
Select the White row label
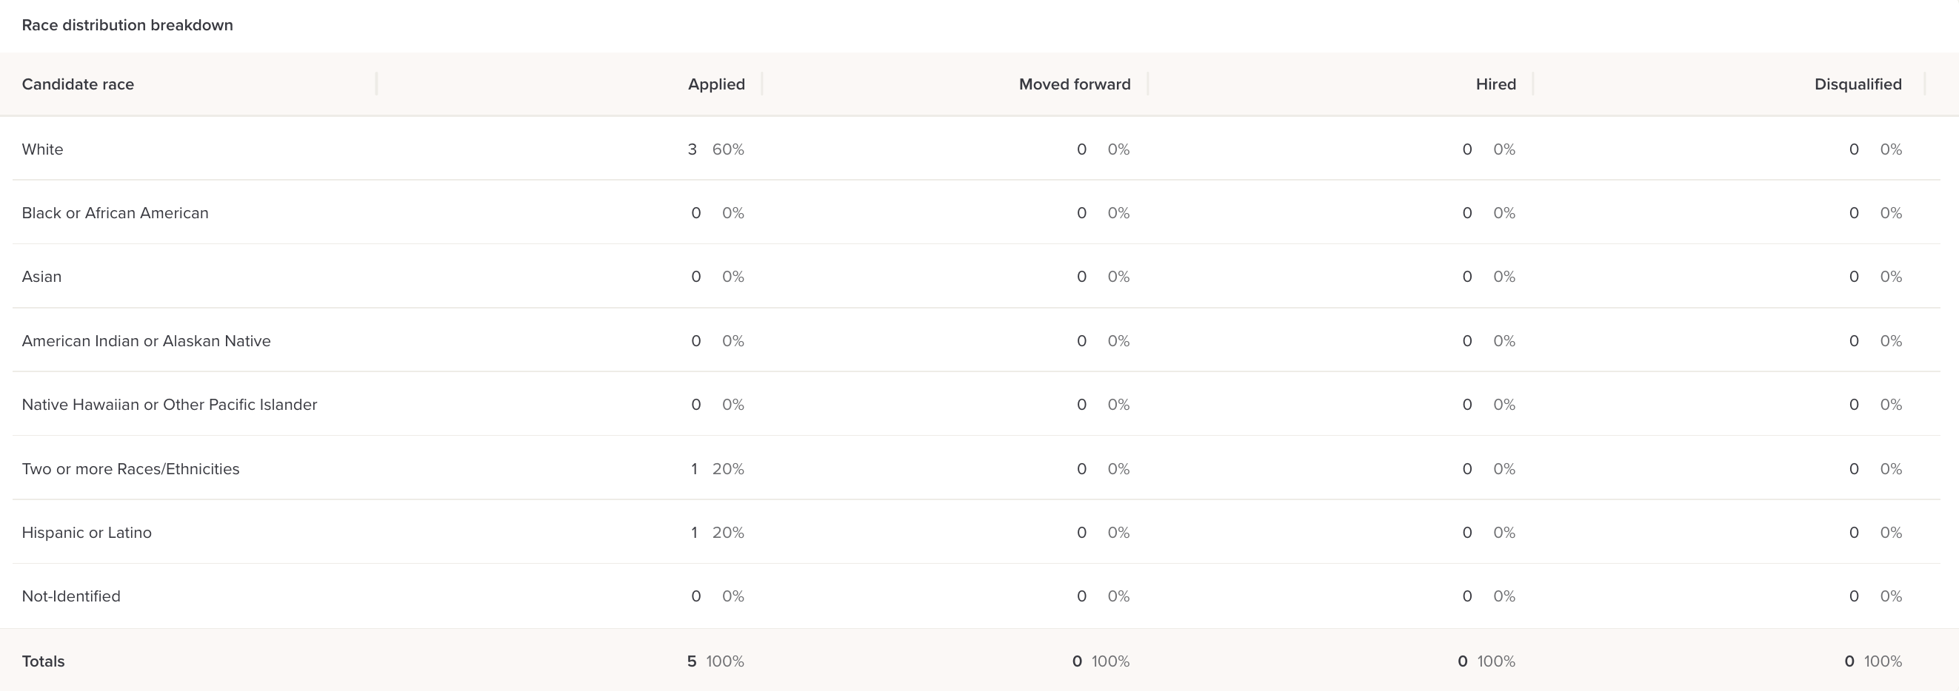pyautogui.click(x=43, y=149)
